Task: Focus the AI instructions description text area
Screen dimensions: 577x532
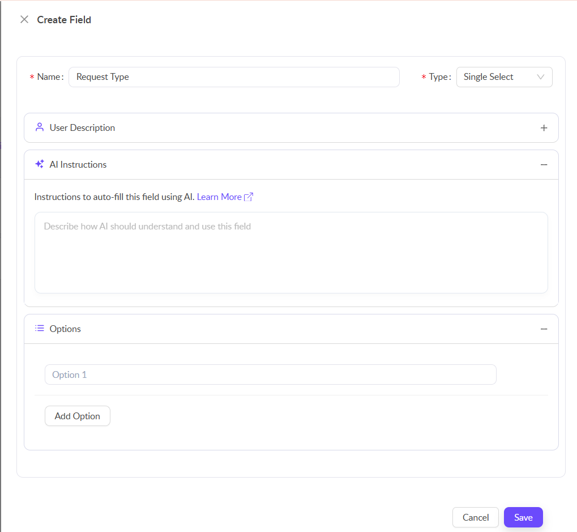Action: (x=291, y=252)
